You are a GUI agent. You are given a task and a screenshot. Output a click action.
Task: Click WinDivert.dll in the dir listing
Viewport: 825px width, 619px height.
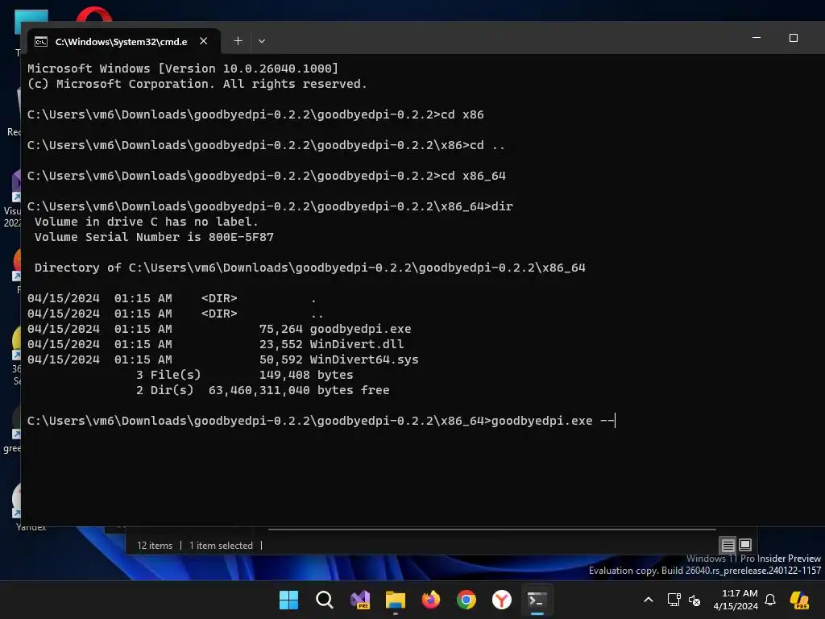tap(357, 344)
